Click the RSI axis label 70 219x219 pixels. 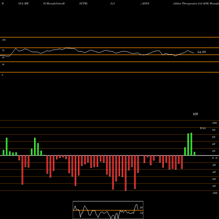pos(3,50)
